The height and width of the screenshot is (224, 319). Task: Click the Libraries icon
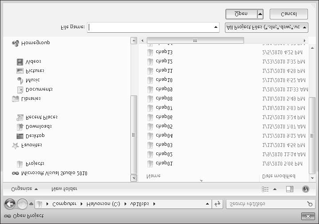click(x=16, y=99)
